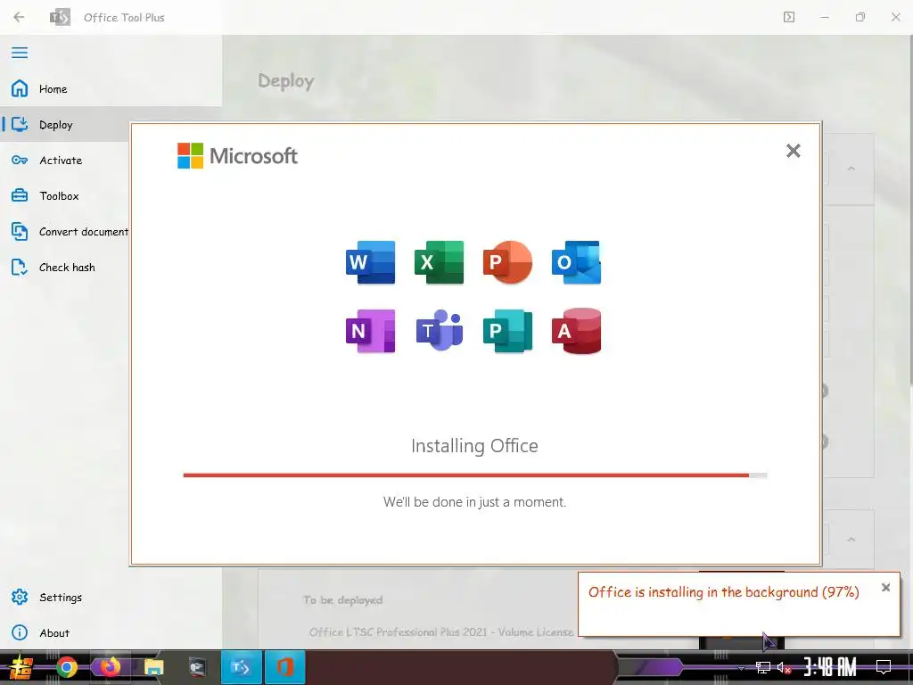Click the Installing Office heading
The image size is (913, 685).
pos(474,446)
